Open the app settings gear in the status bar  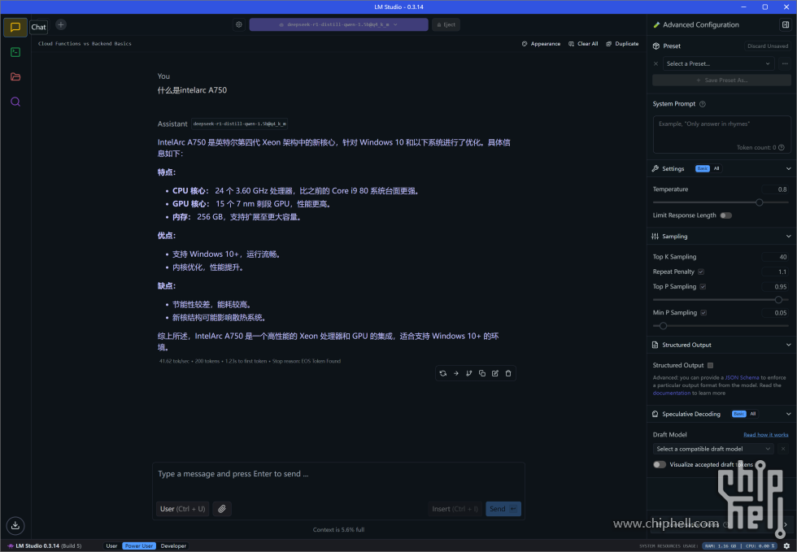[x=786, y=545]
